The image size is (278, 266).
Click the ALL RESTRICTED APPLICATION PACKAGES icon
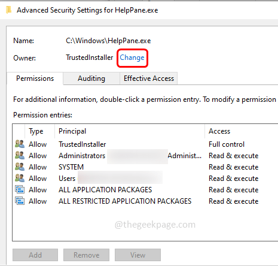[20, 201]
